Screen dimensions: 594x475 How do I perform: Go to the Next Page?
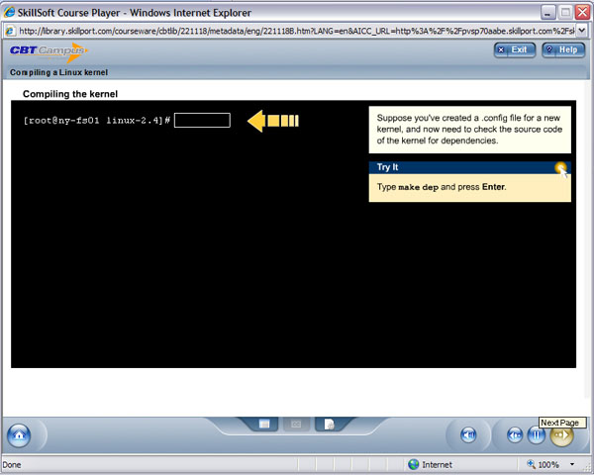[561, 435]
